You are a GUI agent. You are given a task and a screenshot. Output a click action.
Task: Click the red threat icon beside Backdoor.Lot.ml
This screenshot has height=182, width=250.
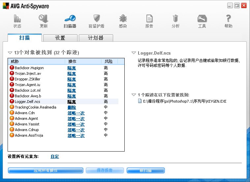coord(12,90)
